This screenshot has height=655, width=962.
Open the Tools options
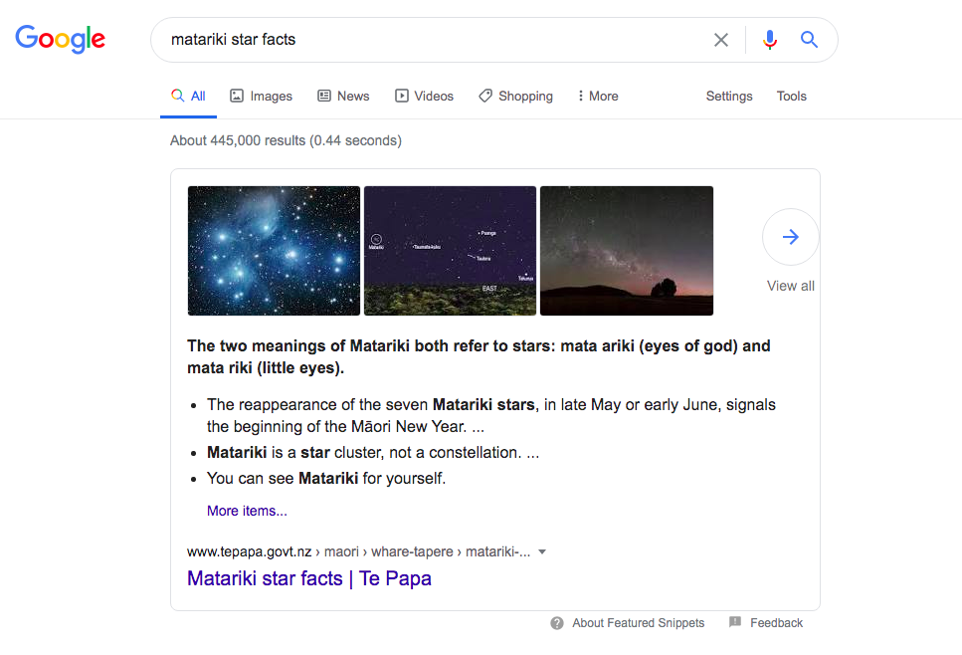[x=792, y=97]
